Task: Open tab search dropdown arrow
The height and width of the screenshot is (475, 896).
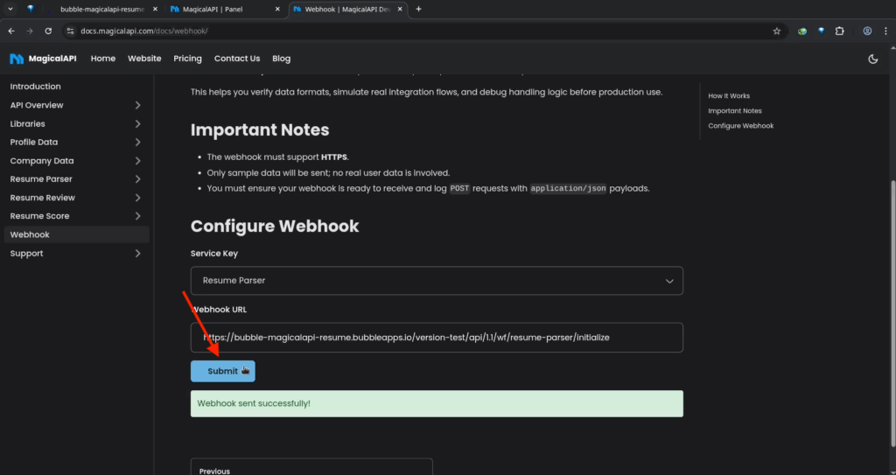Action: tap(10, 9)
